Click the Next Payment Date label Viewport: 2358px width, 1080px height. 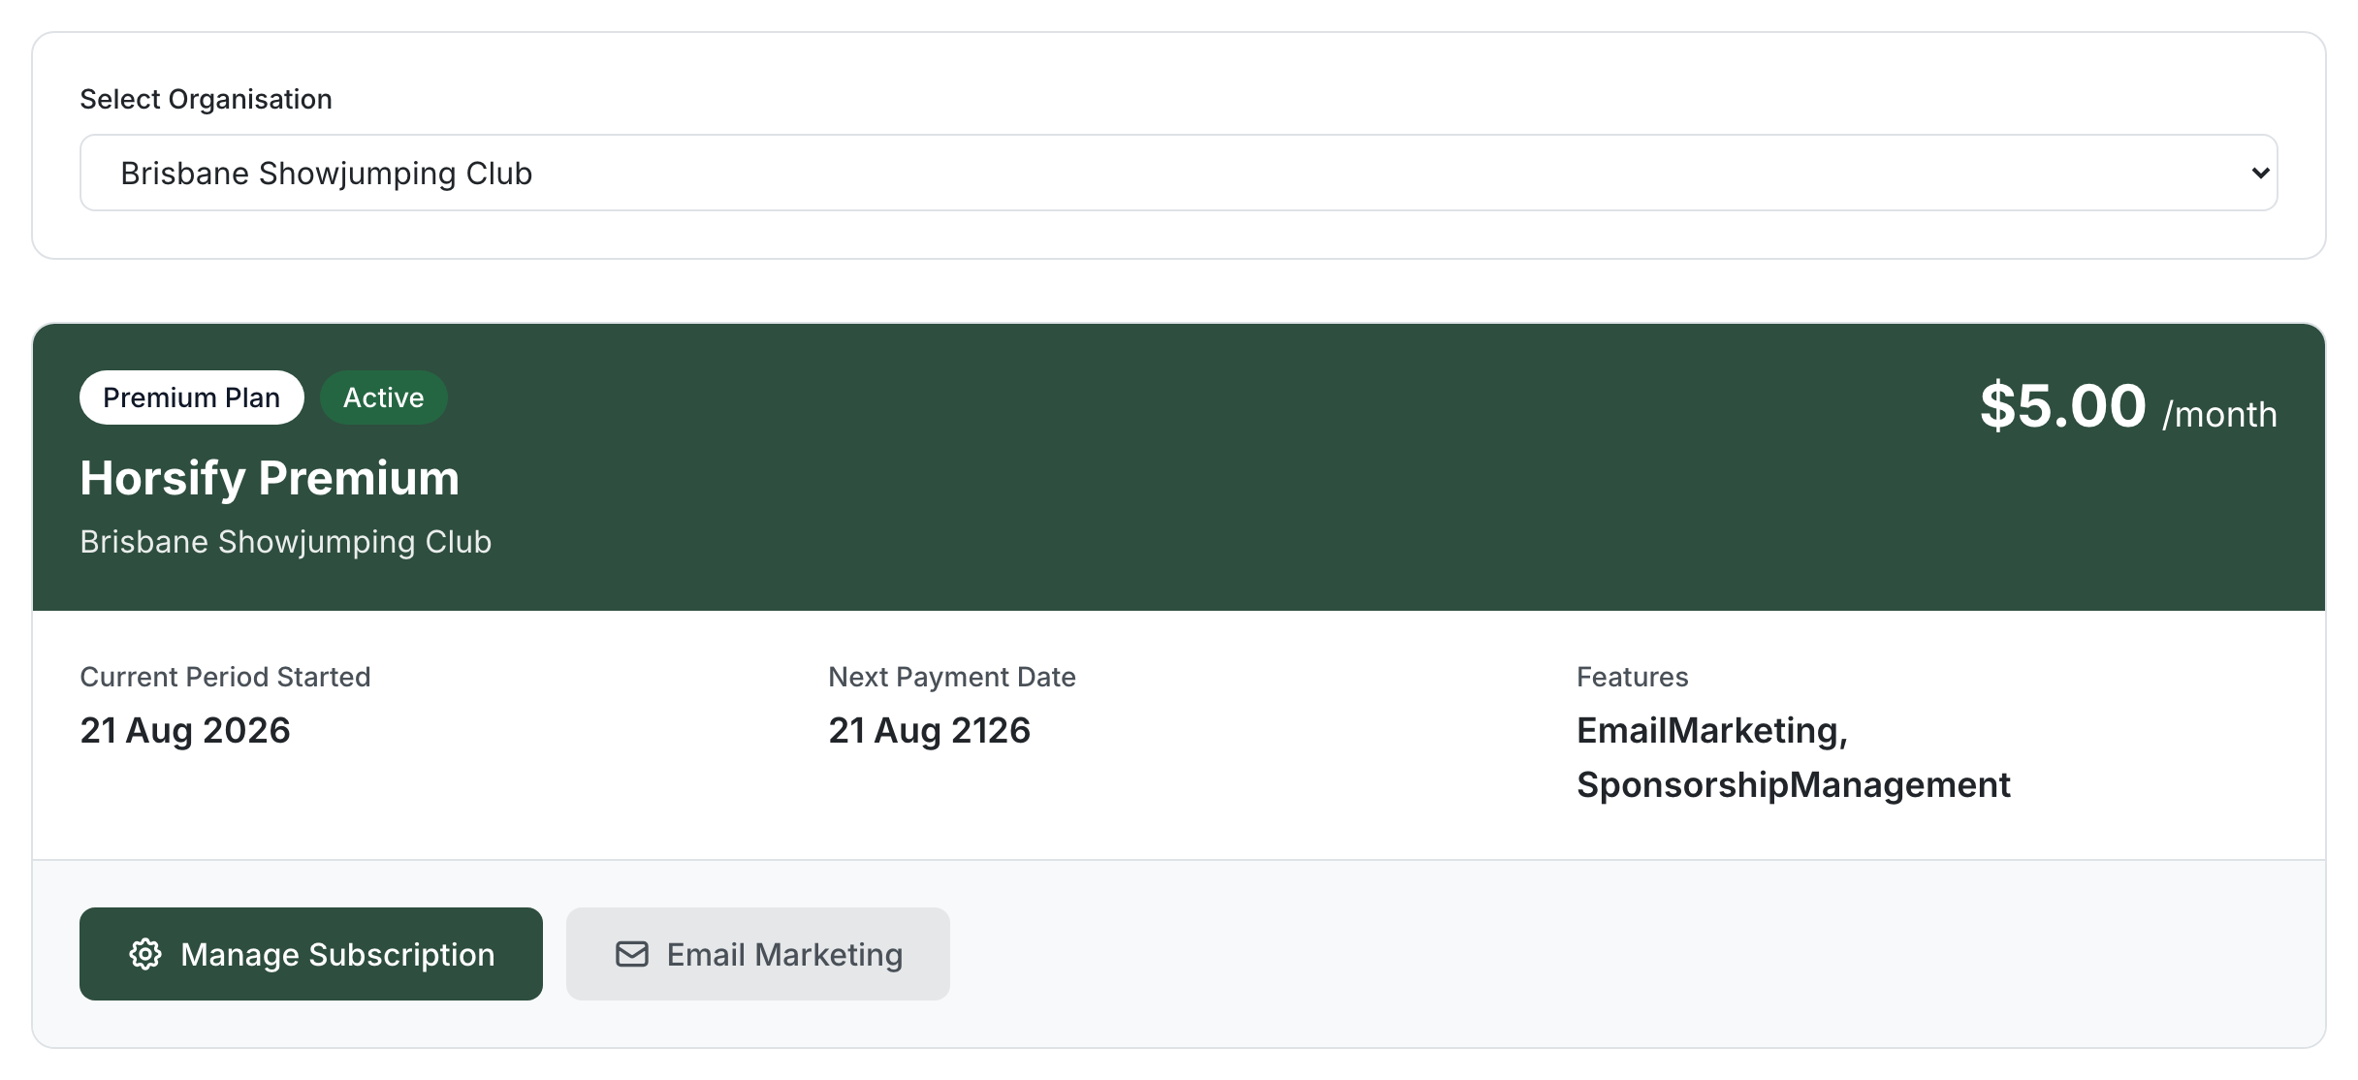point(952,677)
